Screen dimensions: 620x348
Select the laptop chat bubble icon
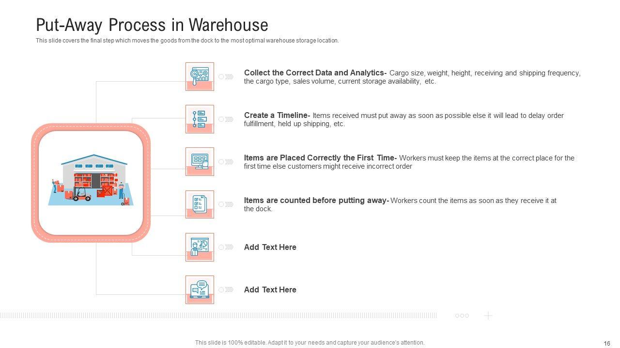pos(200,289)
